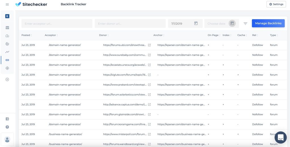Screen dimensions: 290x147
Task: Click anchor URL in the prakard.com row
Action: [x=181, y=85]
